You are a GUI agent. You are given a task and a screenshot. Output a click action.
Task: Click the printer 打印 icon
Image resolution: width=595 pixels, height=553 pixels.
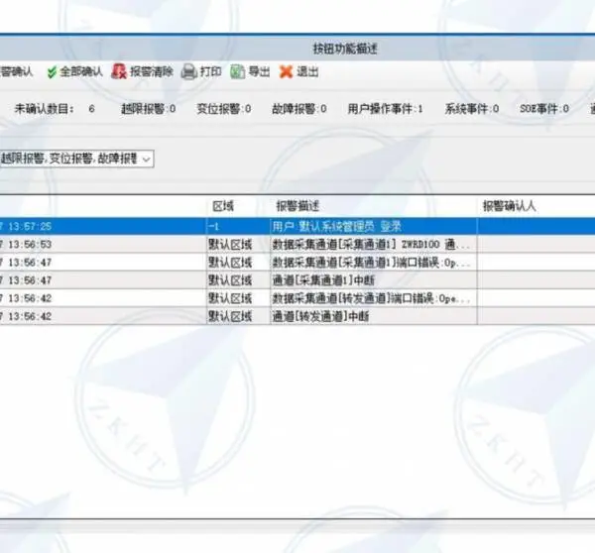tap(188, 71)
